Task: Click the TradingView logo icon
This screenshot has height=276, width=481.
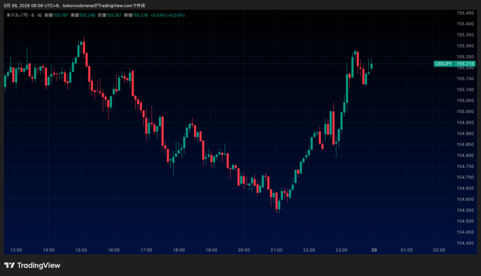Action: [9, 266]
